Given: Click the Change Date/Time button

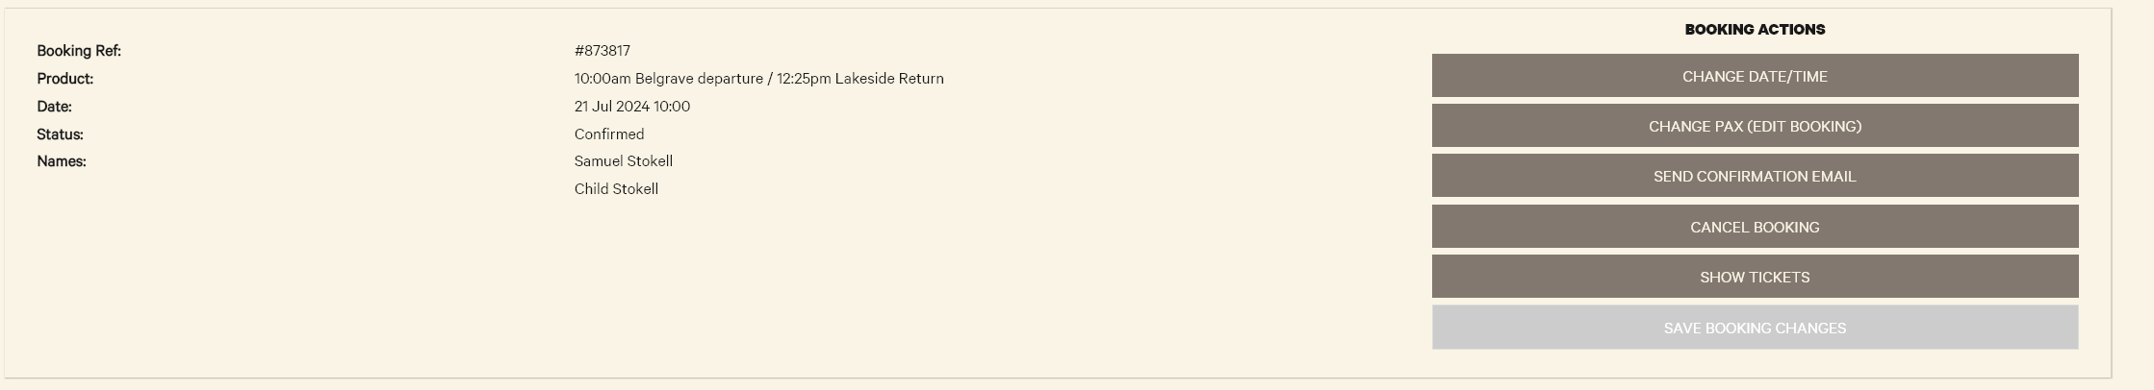Looking at the screenshot, I should point(1755,76).
